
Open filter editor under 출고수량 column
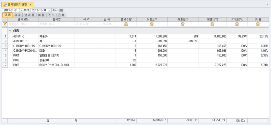(x=126, y=24)
